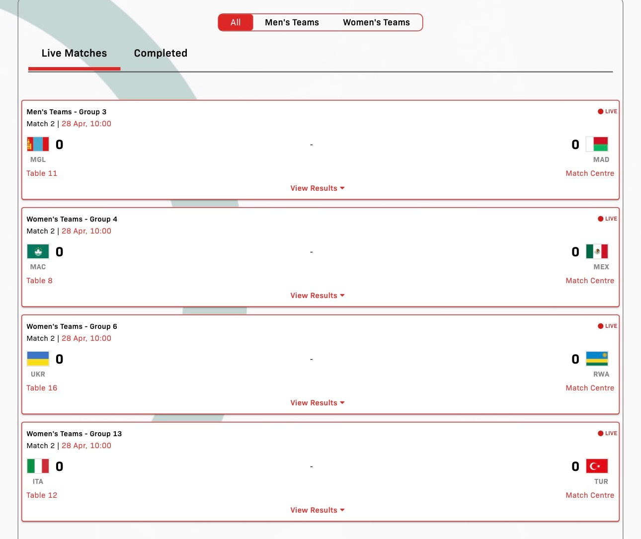Screen dimensions: 641x539
Task: Expand View Results for ITA vs TUR
Action: [x=318, y=510]
